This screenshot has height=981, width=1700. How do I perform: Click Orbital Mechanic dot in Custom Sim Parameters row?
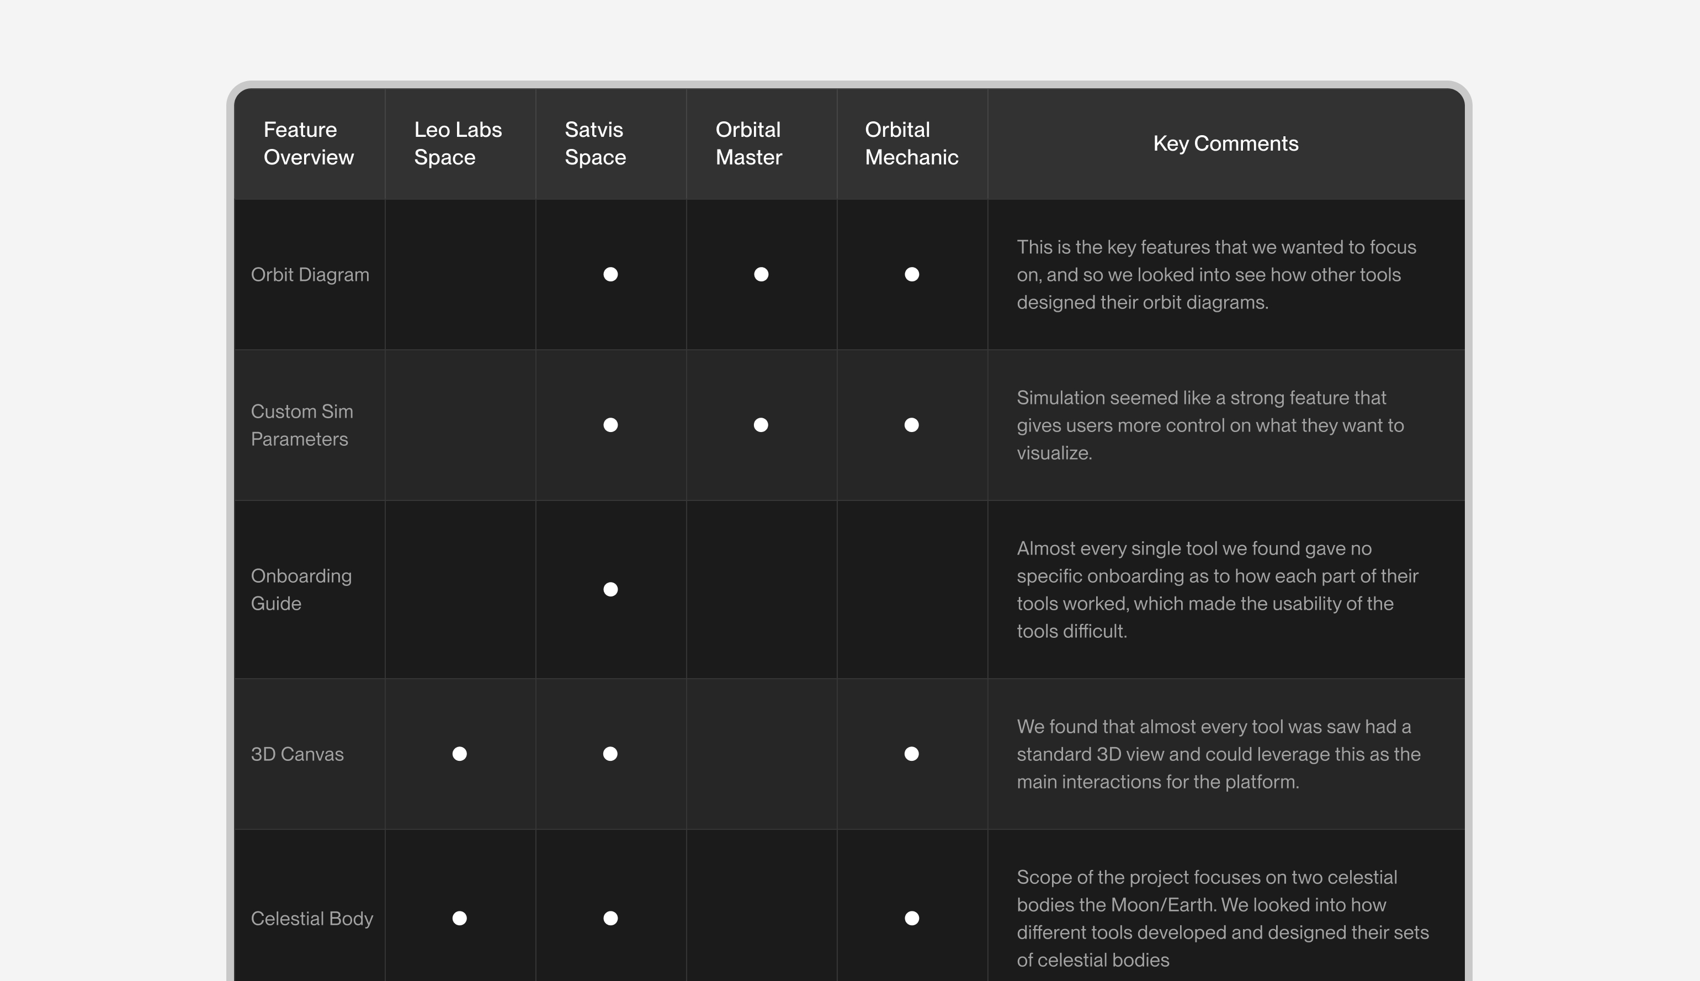(x=912, y=425)
